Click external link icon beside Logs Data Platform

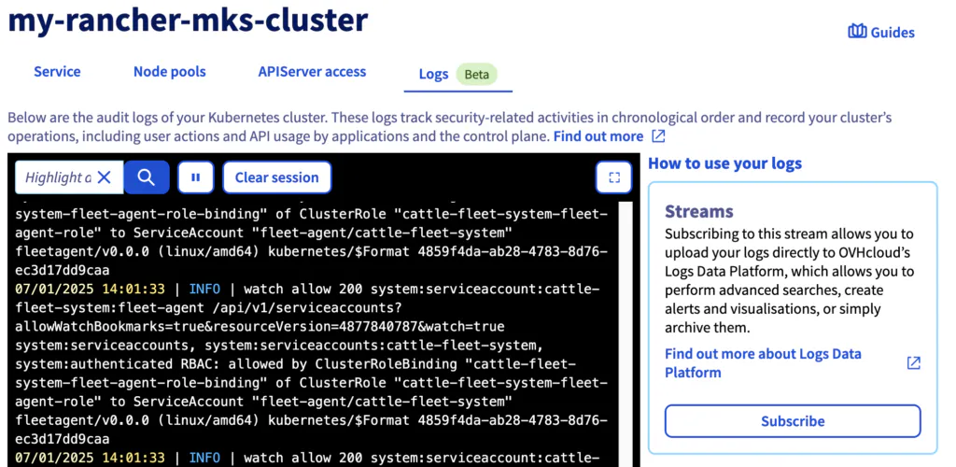[x=913, y=363]
